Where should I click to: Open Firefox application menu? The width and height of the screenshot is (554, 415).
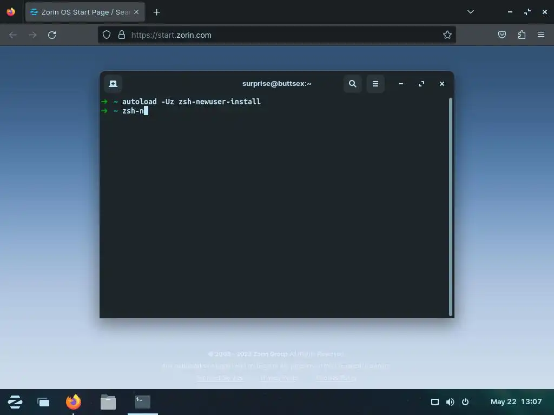click(541, 35)
